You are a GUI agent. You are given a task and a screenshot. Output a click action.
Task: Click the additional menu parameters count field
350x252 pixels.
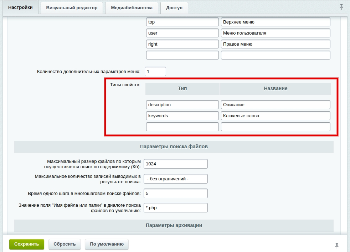pos(155,72)
